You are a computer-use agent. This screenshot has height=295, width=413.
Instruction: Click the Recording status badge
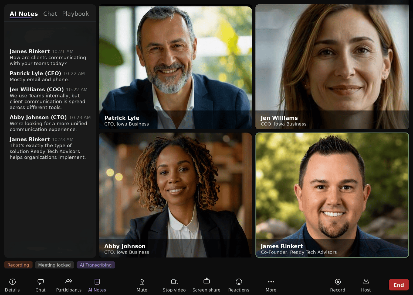tap(18, 265)
